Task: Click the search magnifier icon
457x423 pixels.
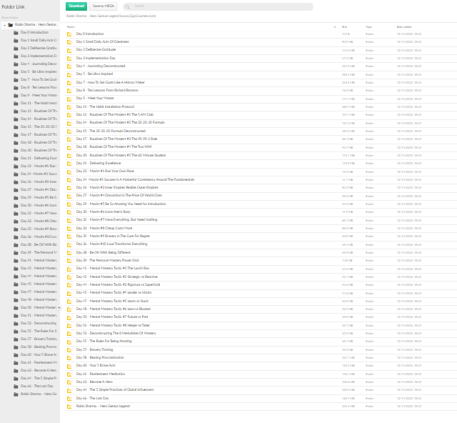Action: 128,6
